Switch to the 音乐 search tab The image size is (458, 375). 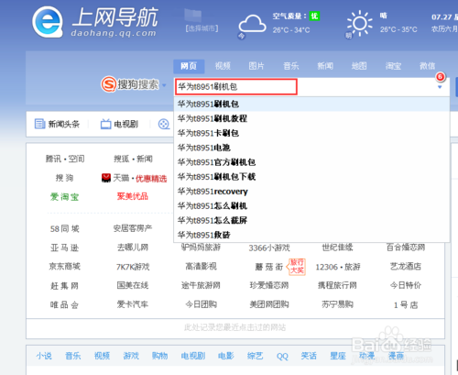[x=290, y=66]
